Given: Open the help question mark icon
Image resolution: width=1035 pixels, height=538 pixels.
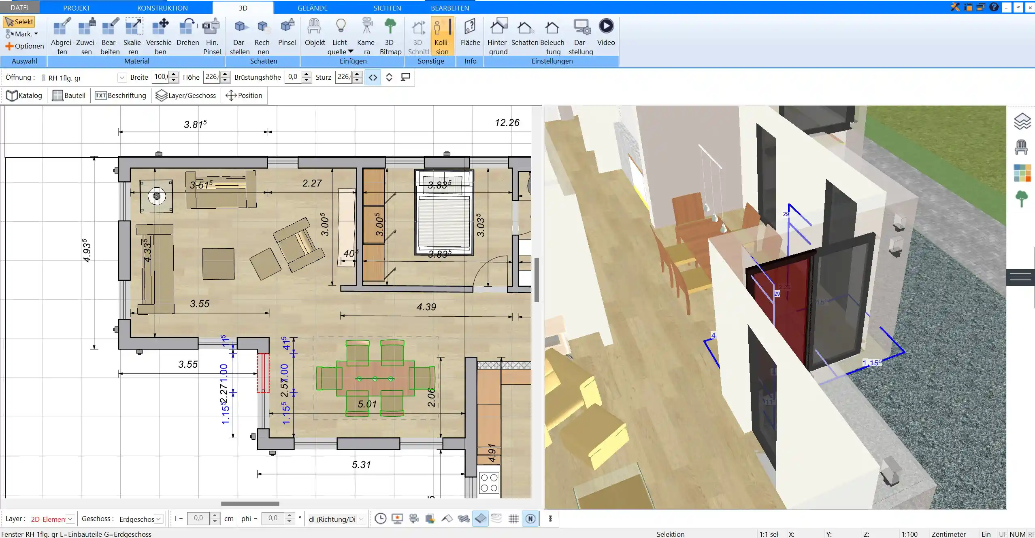Looking at the screenshot, I should pos(994,7).
